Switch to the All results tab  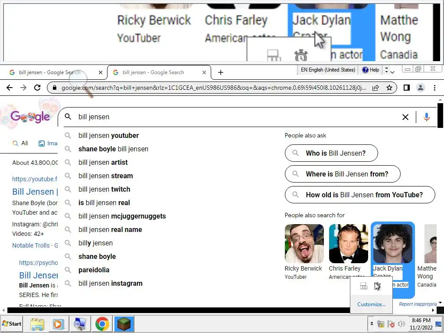click(x=20, y=143)
